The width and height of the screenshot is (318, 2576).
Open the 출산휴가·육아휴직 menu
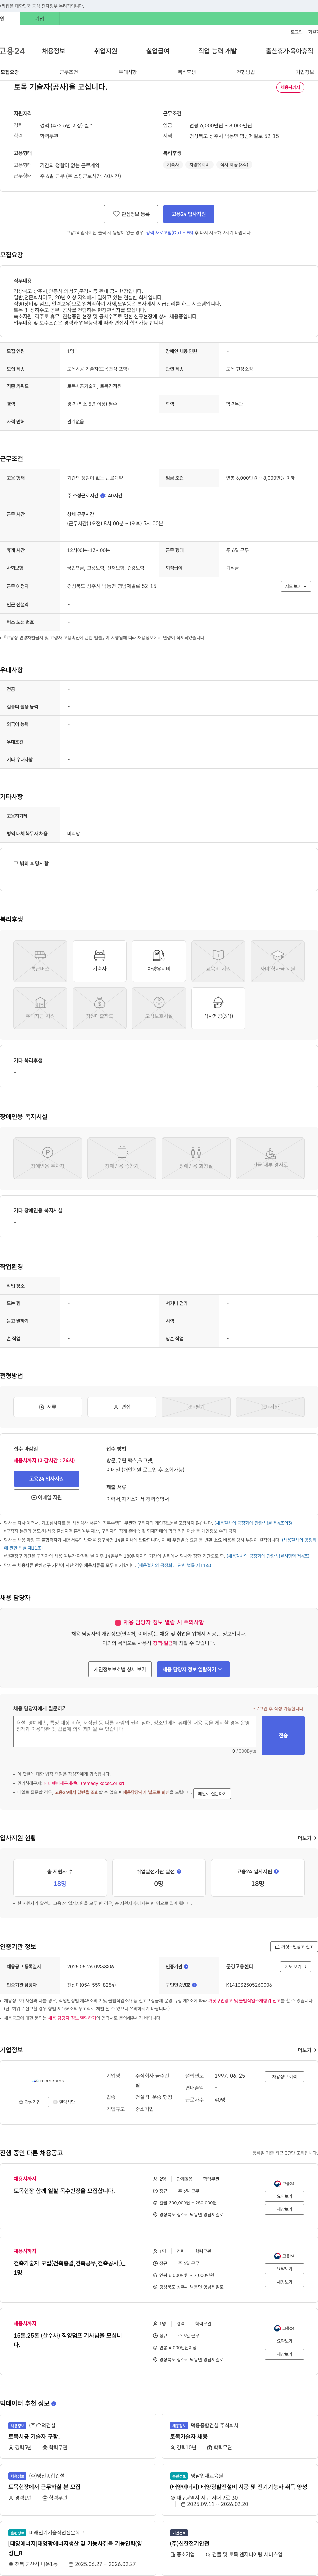point(289,51)
